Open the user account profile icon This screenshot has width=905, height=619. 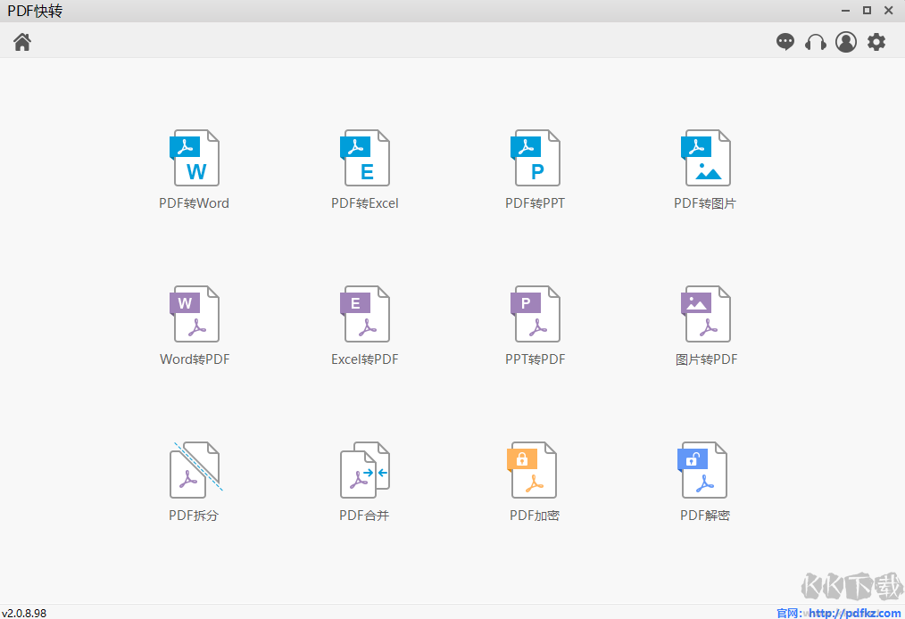[x=846, y=42]
